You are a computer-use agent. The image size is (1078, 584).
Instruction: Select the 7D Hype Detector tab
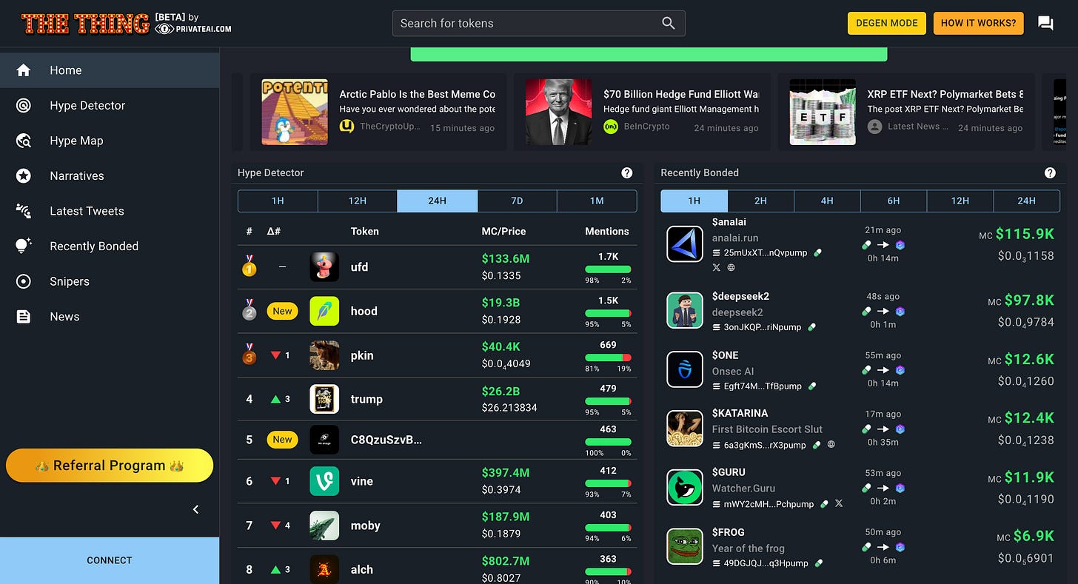tap(517, 201)
